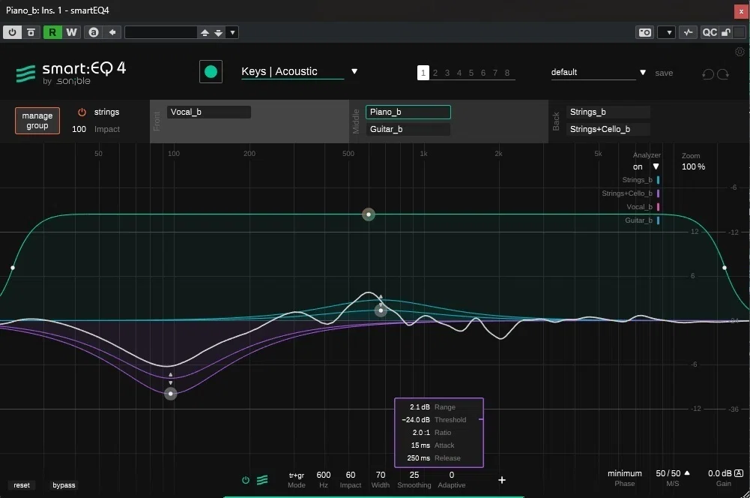
Task: Toggle Strings_b analyzer color marker
Action: [658, 180]
